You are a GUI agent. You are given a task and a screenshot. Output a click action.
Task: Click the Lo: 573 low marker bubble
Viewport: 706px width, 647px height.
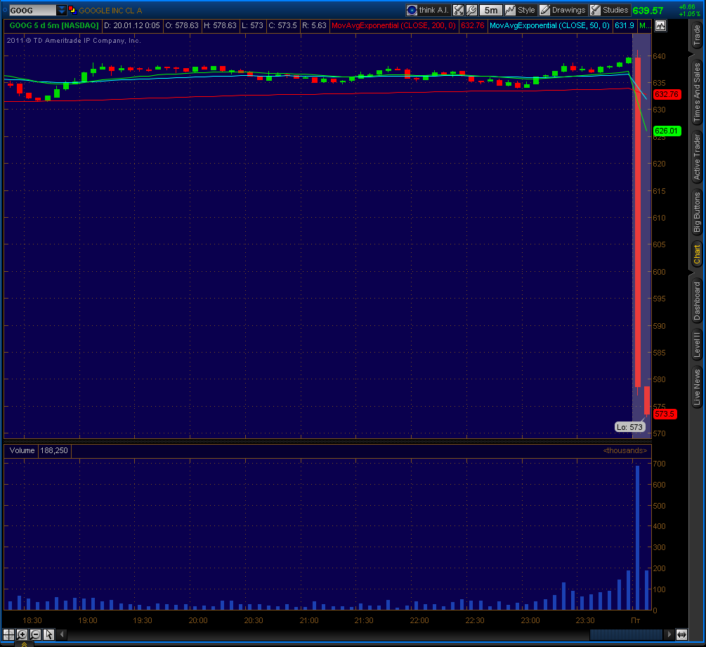(x=630, y=427)
